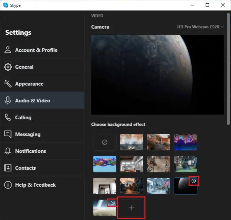231x220 pixels.
Task: Maximize the Skype window
Action: point(208,5)
